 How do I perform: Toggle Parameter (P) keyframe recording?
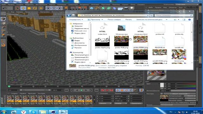coord(131,90)
